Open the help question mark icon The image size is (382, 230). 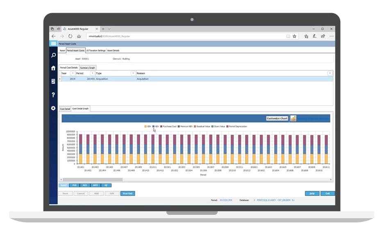coord(53,95)
